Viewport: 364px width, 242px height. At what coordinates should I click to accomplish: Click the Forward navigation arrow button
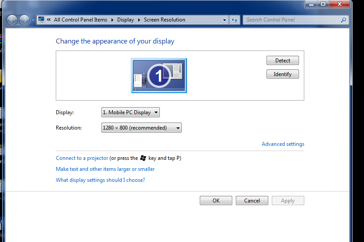tap(24, 20)
